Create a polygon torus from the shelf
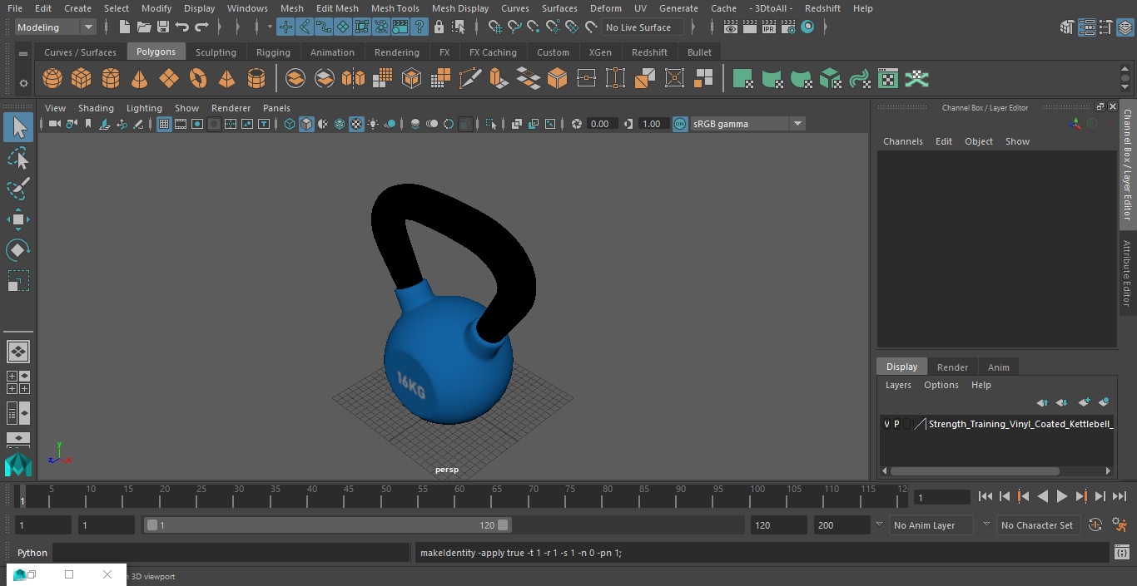This screenshot has width=1137, height=586. (x=197, y=79)
